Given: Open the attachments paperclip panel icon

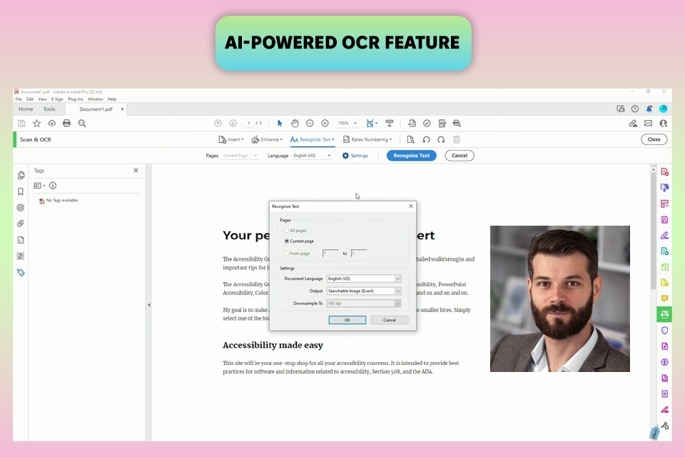Looking at the screenshot, I should [21, 224].
